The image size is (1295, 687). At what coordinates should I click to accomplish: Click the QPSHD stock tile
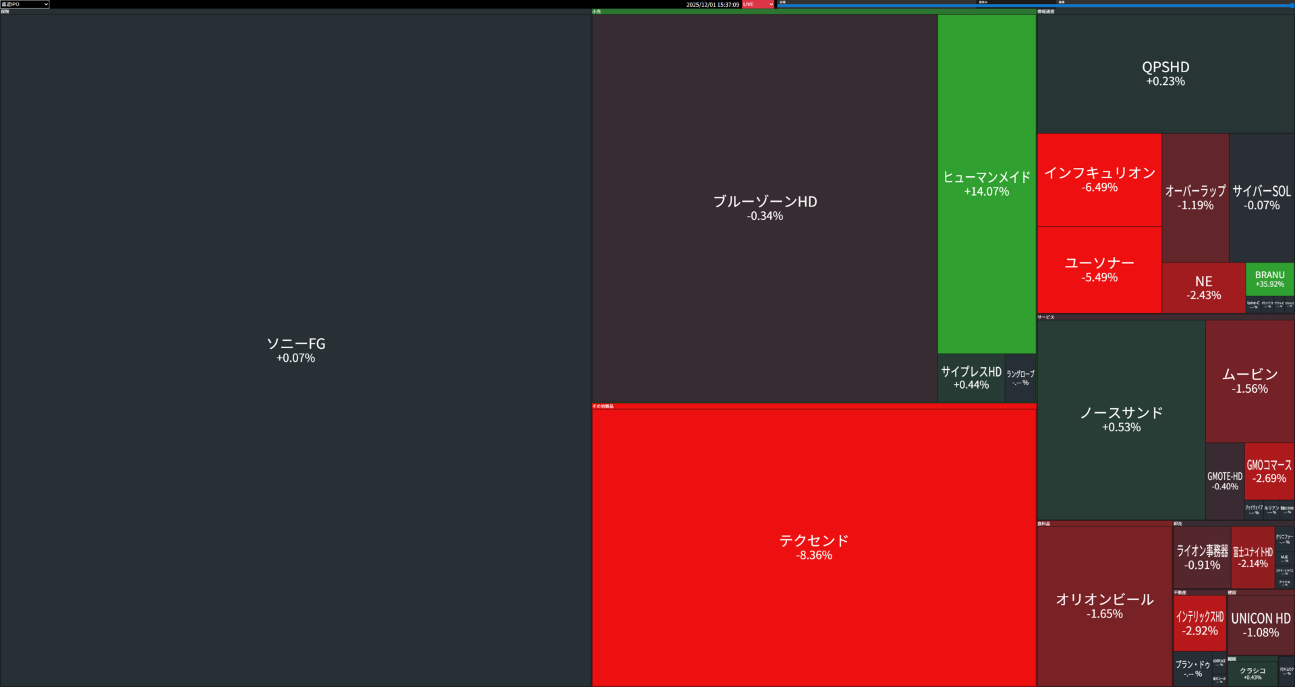tap(1165, 74)
